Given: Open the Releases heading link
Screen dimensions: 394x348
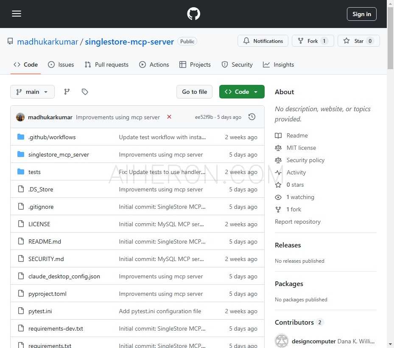Looking at the screenshot, I should tap(288, 245).
